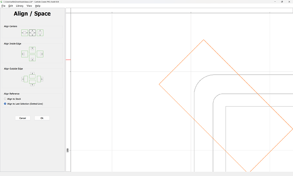Open the Library menu
The width and height of the screenshot is (293, 176).
(x=20, y=6)
